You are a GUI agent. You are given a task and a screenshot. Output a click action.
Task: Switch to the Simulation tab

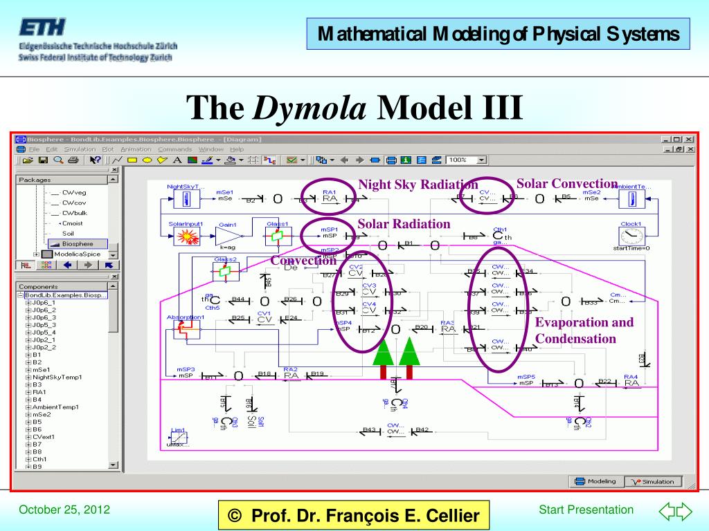654,482
